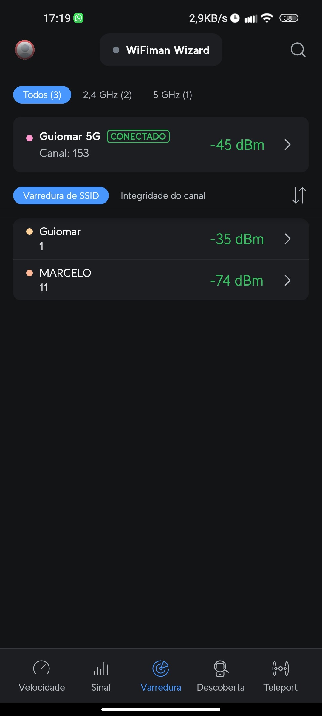The image size is (322, 716).
Task: Select the Todos (3) filter
Action: click(x=42, y=95)
